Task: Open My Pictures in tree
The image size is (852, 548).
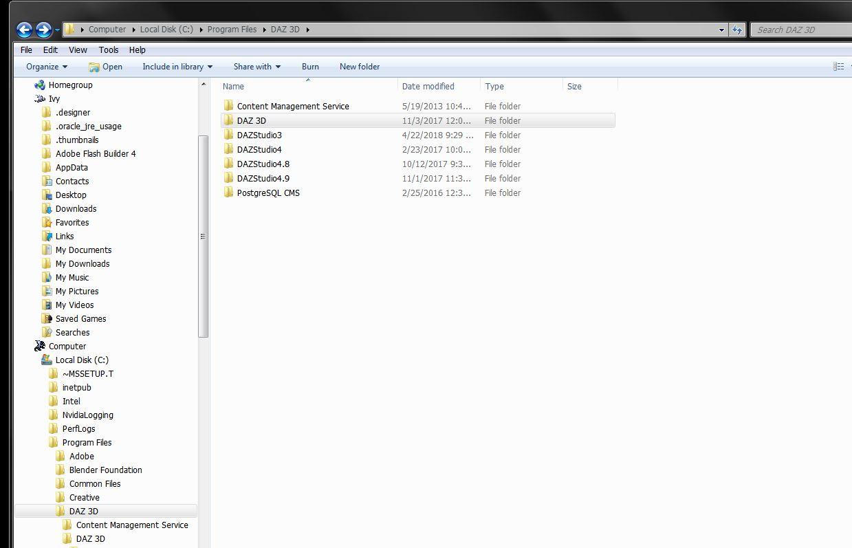Action: (77, 291)
